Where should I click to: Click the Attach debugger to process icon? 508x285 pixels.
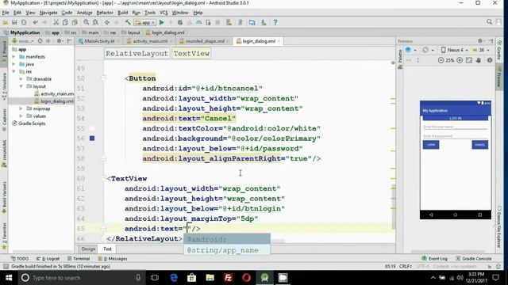click(x=208, y=23)
